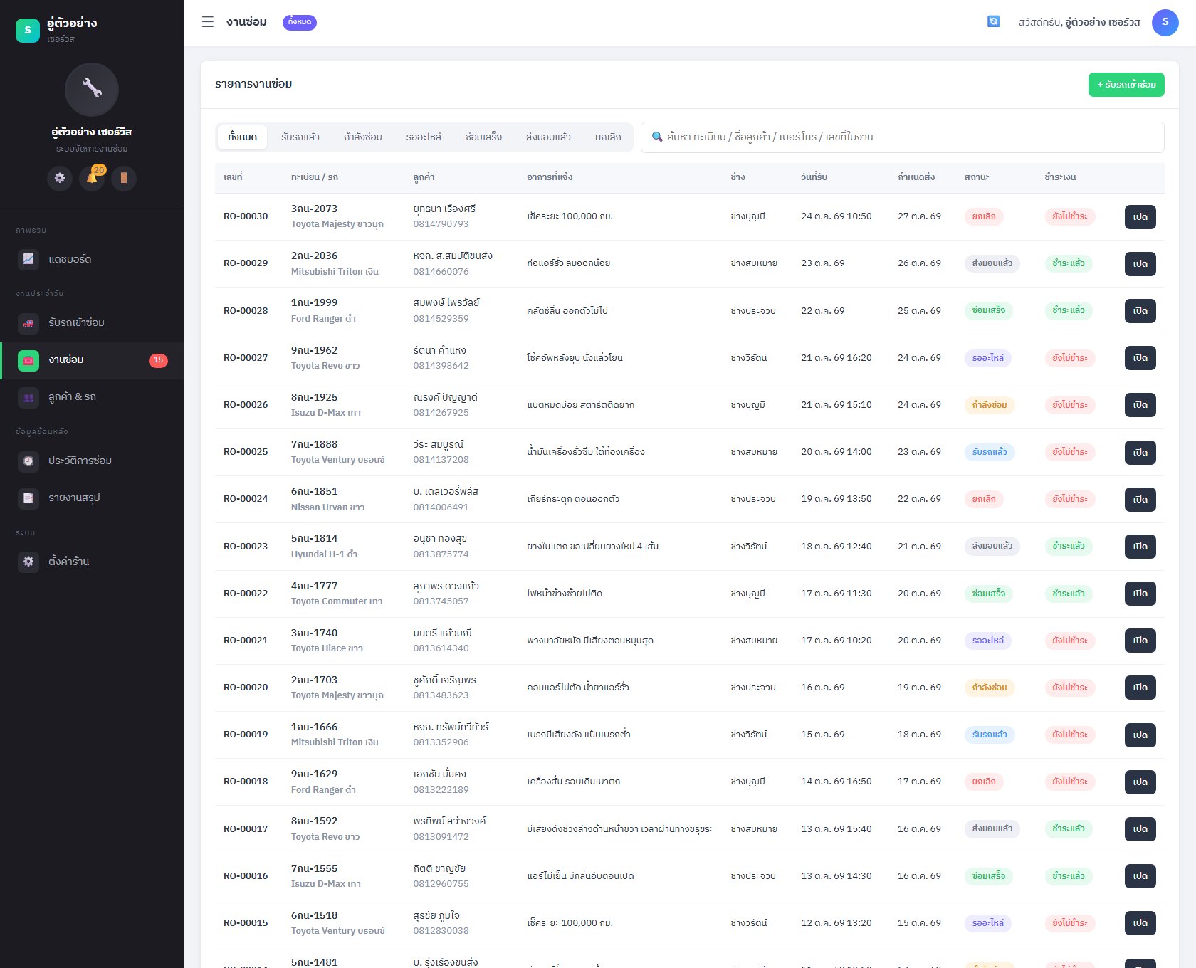
Task: Click เปิด button for RO-00027
Action: pos(1140,358)
